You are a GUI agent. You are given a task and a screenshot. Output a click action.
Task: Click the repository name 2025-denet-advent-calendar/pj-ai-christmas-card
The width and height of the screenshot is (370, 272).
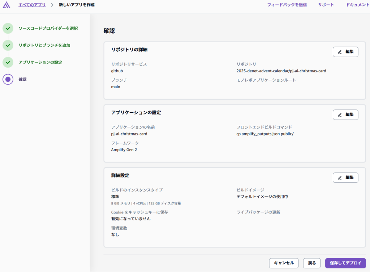click(x=281, y=71)
